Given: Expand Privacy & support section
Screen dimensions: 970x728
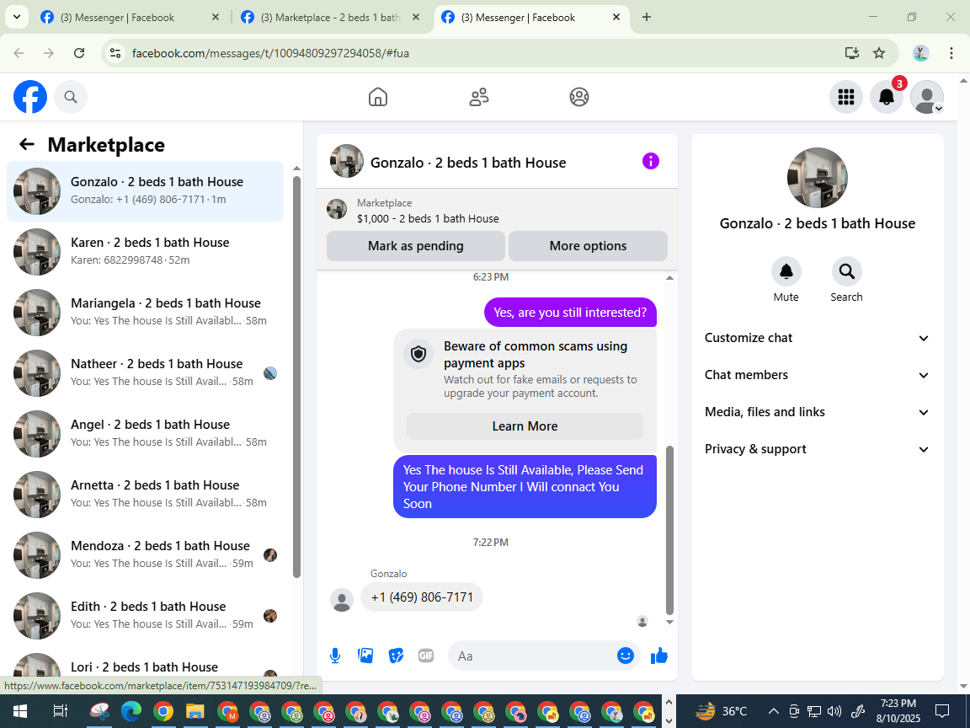Looking at the screenshot, I should [818, 449].
